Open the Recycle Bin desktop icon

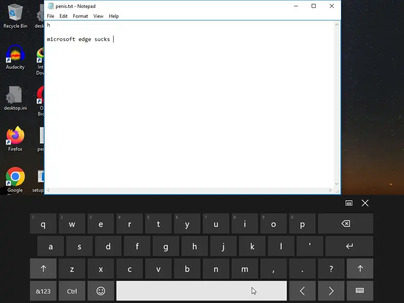[x=15, y=16]
